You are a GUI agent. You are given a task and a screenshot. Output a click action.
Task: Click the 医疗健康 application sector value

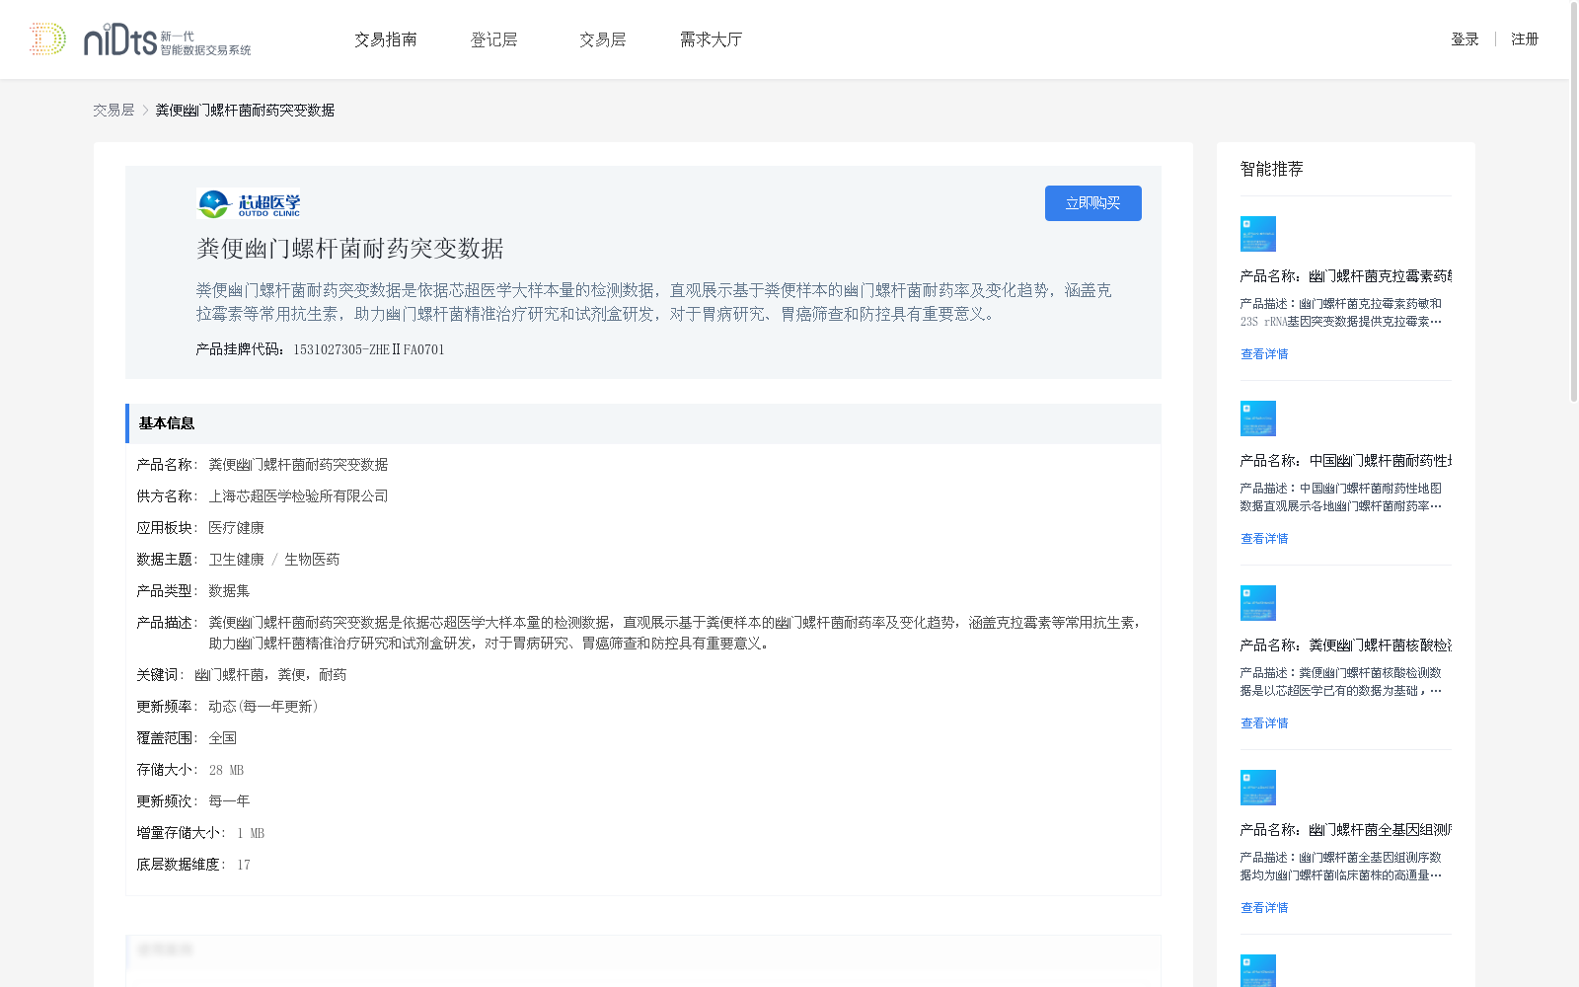pos(236,528)
